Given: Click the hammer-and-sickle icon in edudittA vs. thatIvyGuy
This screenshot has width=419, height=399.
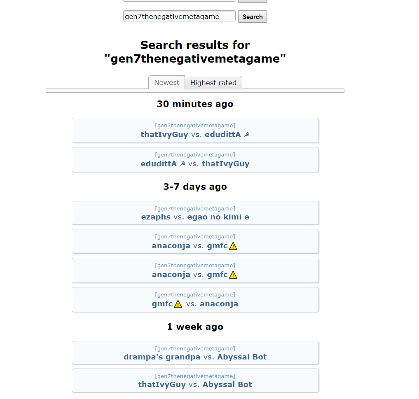Looking at the screenshot, I should pyautogui.click(x=183, y=164).
